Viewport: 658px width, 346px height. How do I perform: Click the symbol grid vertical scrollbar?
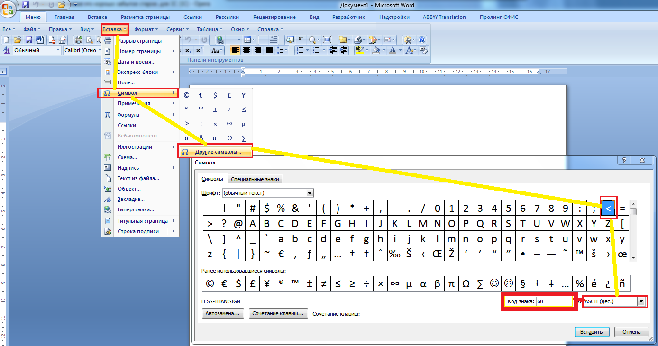pyautogui.click(x=633, y=230)
